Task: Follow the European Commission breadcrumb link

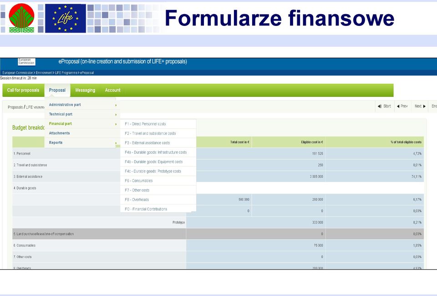Action: 18,73
